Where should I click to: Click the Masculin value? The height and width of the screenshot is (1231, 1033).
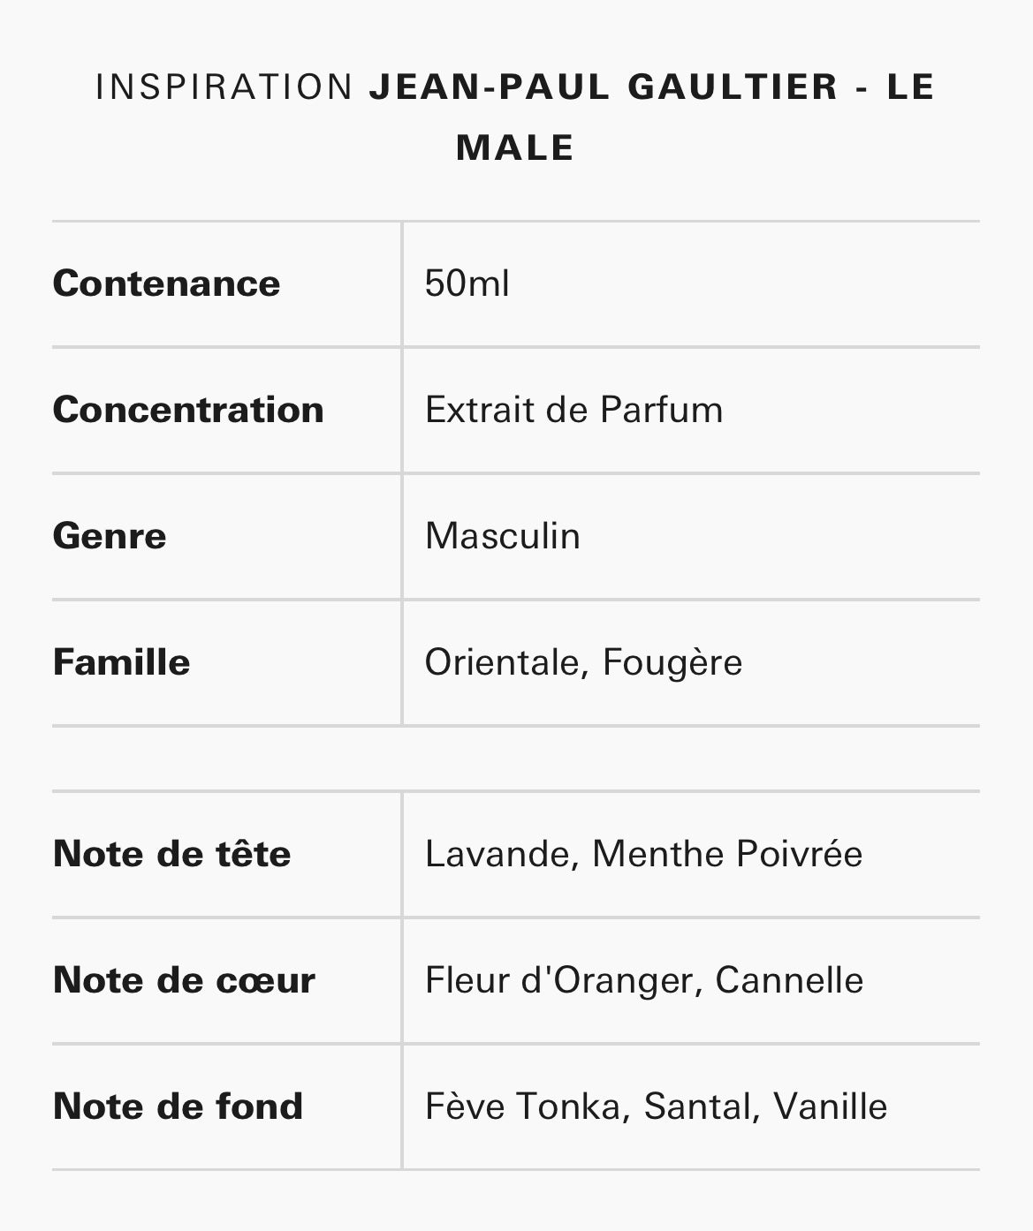point(503,536)
